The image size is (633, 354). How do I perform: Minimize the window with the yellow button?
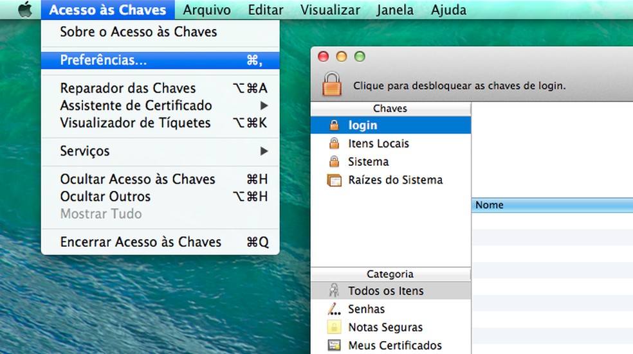point(342,57)
